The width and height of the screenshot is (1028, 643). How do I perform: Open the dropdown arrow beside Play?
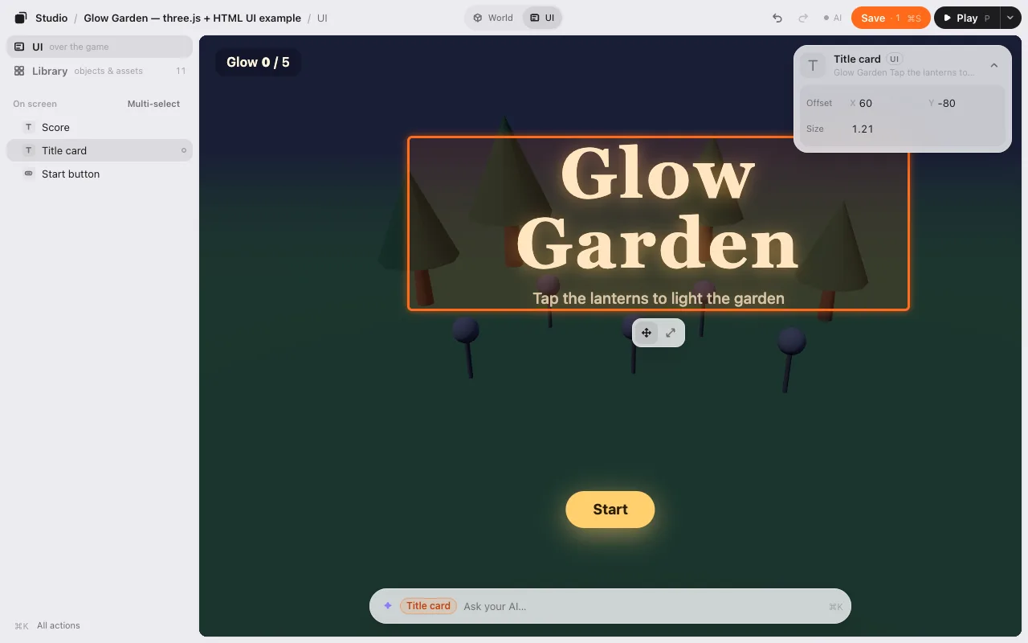(x=1010, y=18)
